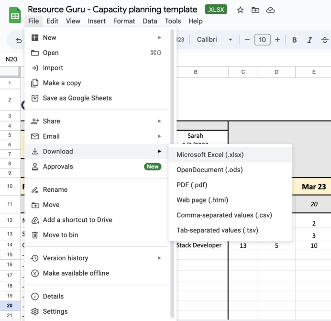331x321 pixels.
Task: Click the Version history clock icon
Action: [x=35, y=258]
